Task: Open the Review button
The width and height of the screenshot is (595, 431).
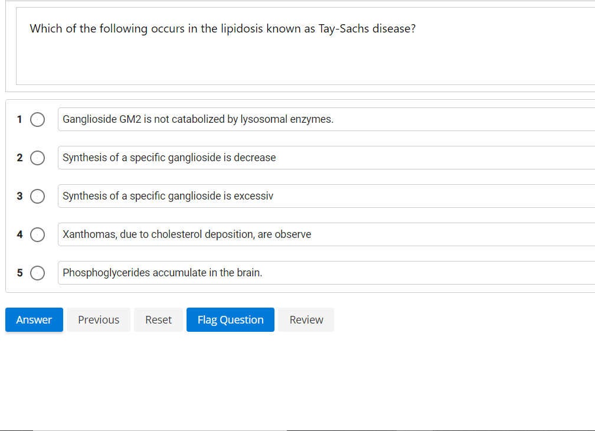Action: pos(306,319)
